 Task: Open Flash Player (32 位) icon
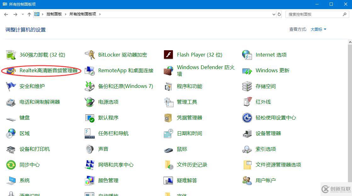(x=168, y=55)
